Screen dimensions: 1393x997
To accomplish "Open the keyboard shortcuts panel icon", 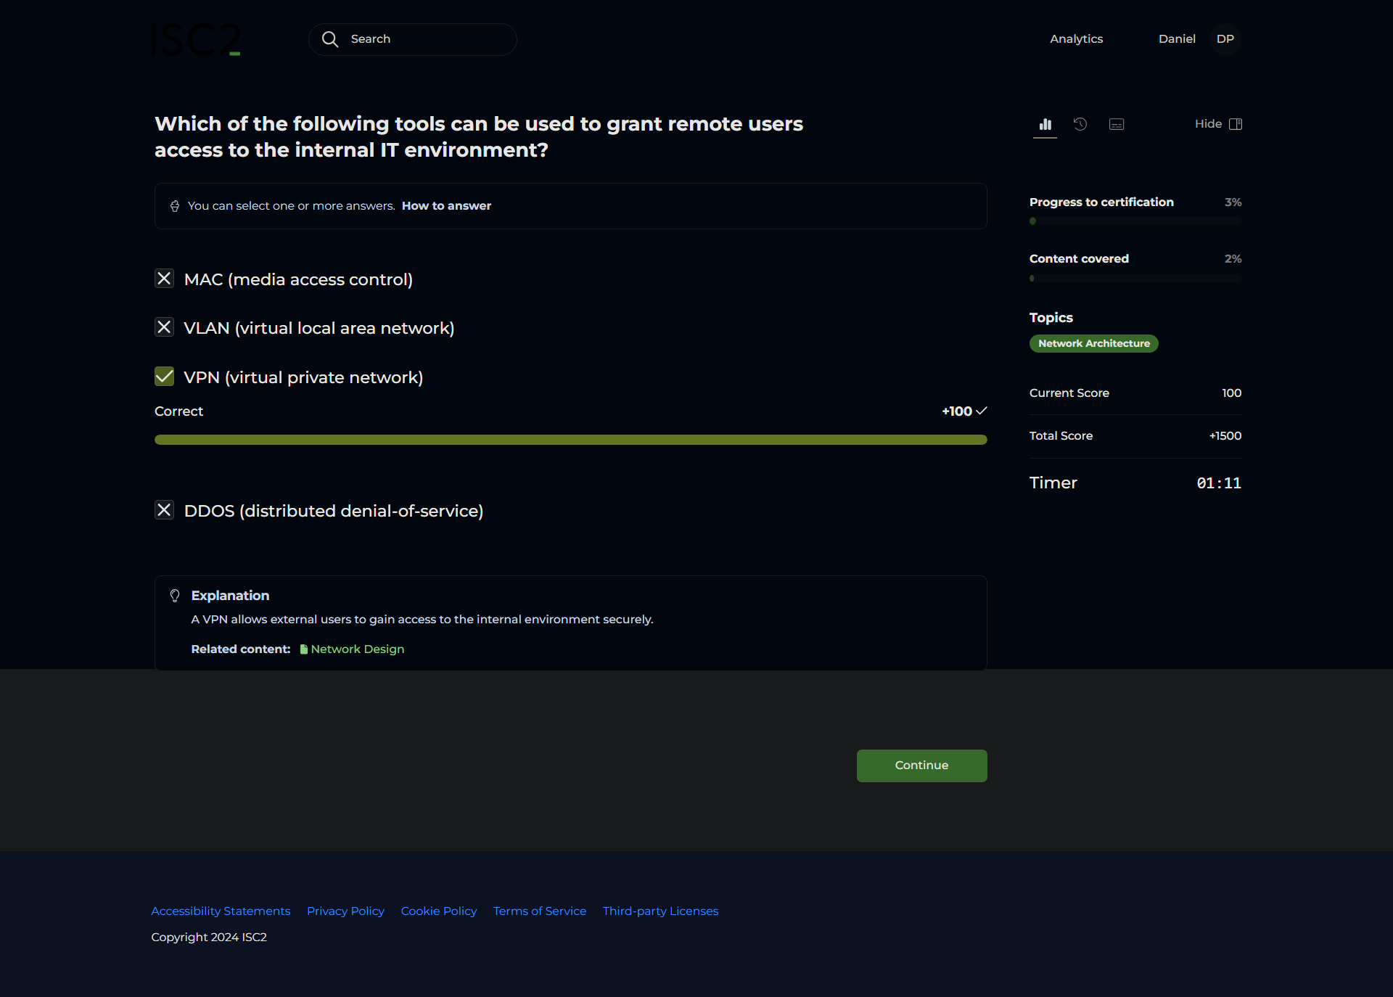I will [1117, 124].
